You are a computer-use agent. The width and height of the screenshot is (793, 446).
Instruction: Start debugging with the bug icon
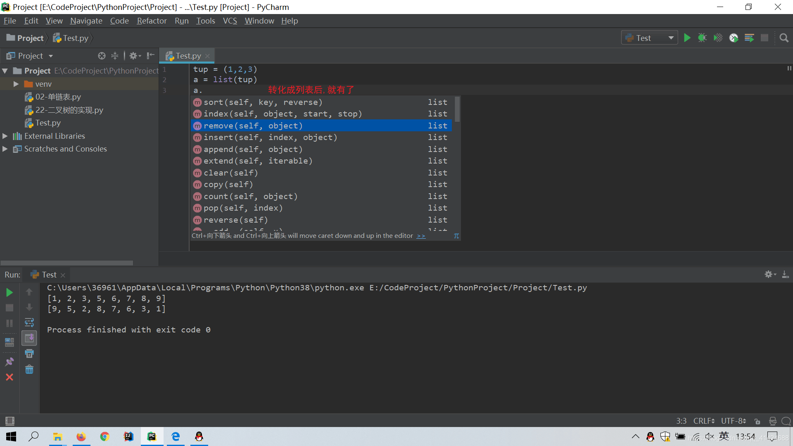coord(702,38)
